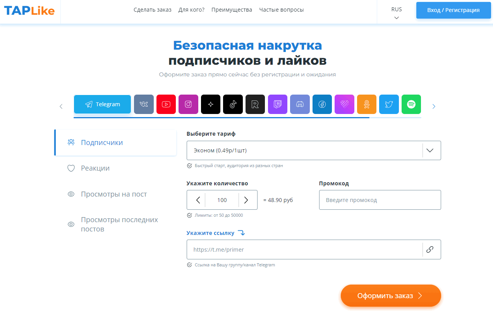Viewport: 493px width, 328px height.
Task: Click the chain link icon in URL field
Action: [429, 250]
